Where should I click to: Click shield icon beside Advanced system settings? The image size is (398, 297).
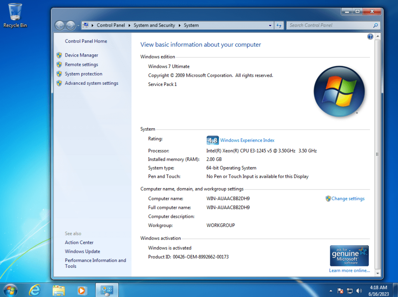pyautogui.click(x=59, y=83)
